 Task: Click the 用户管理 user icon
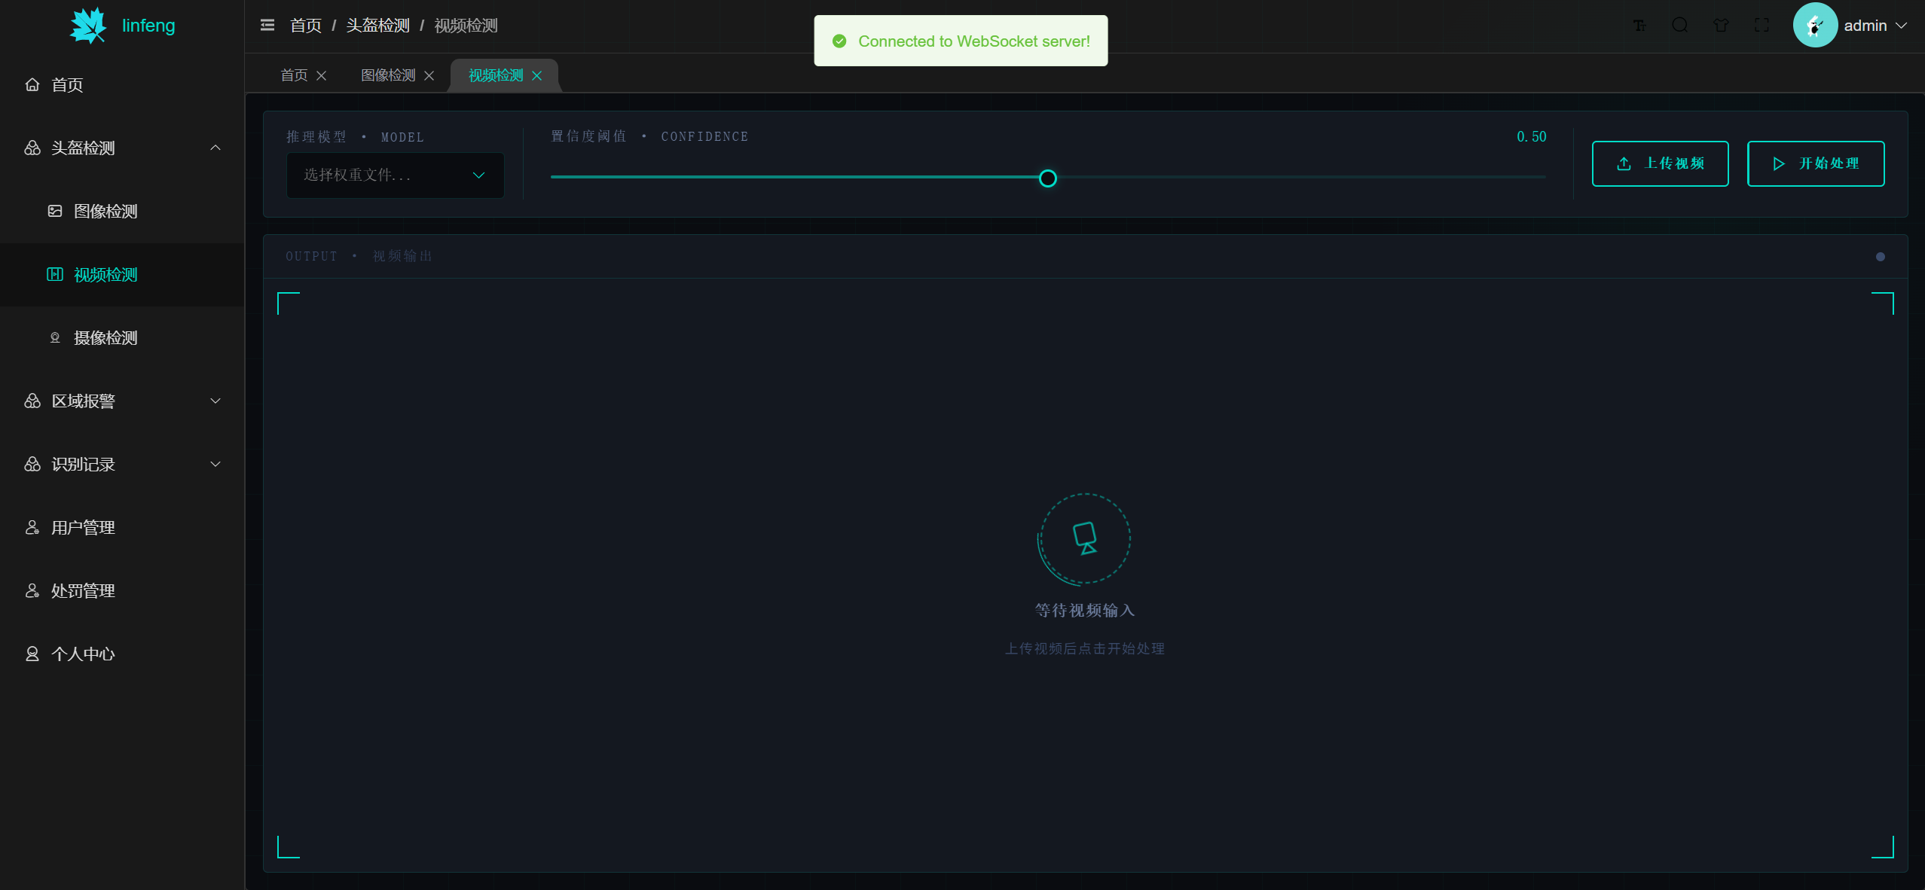click(32, 527)
